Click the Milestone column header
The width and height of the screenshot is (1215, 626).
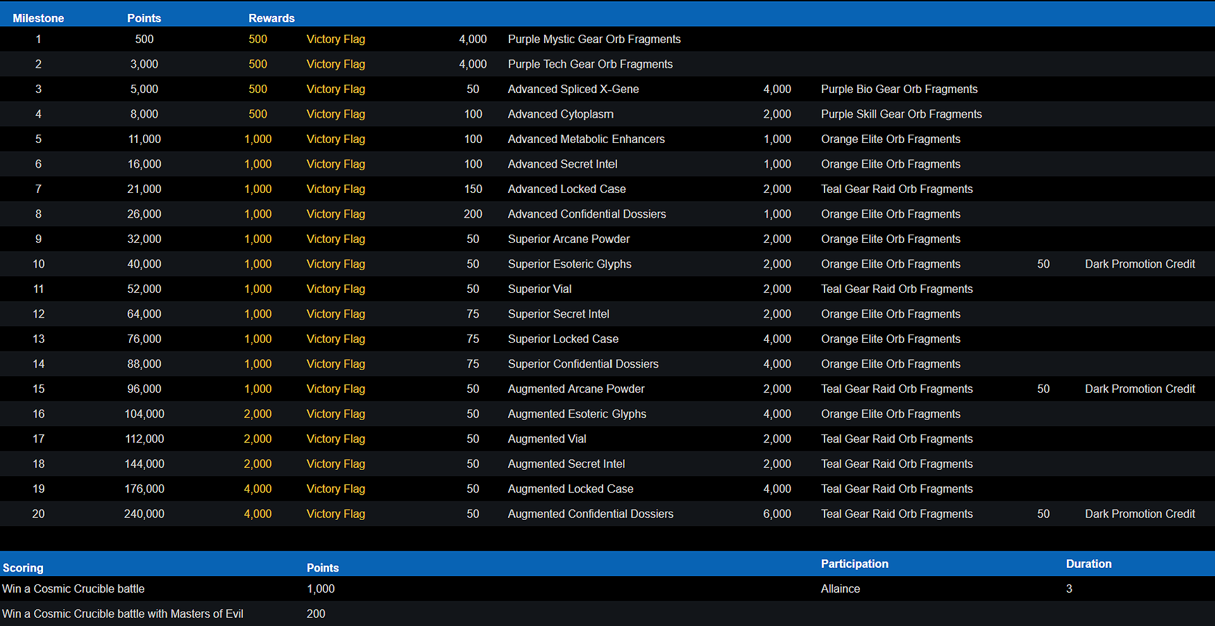point(38,18)
